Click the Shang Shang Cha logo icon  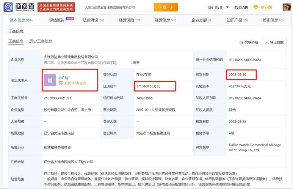tap(8, 7)
